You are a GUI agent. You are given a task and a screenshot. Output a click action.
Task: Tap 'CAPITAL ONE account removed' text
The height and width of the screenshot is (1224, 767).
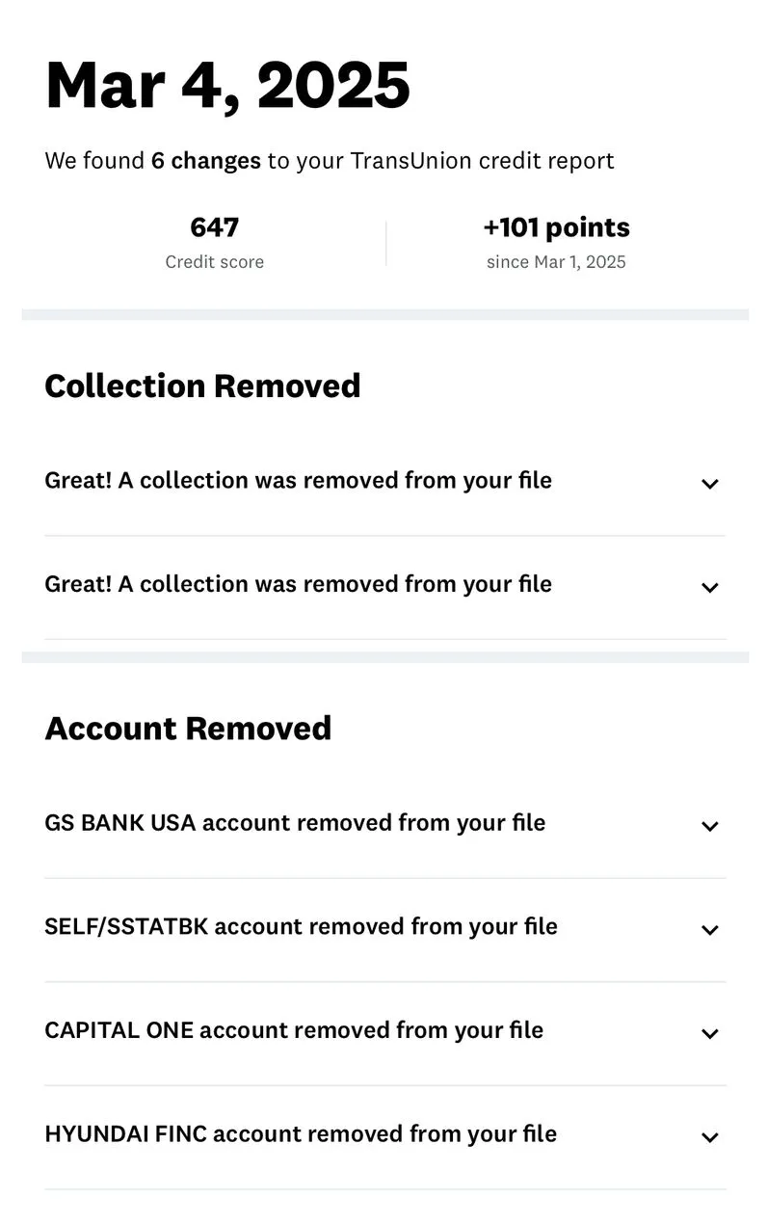tap(294, 1030)
